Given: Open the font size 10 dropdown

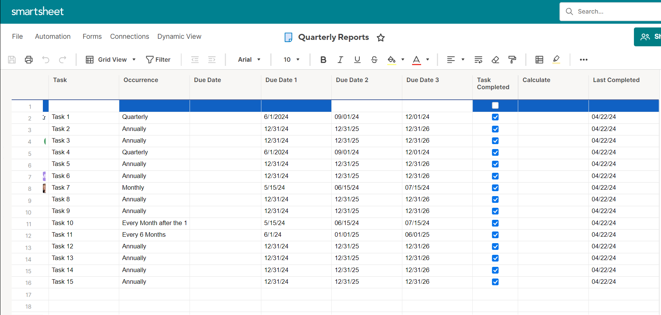Looking at the screenshot, I should click(x=291, y=59).
